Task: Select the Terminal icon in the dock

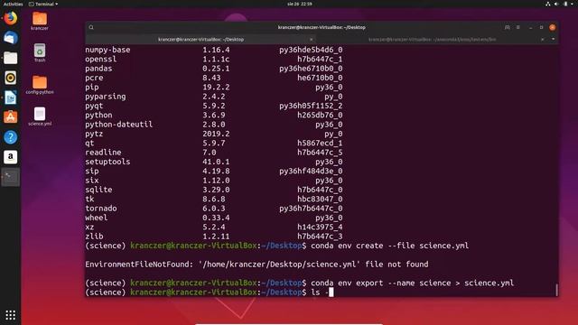Action: click(11, 177)
